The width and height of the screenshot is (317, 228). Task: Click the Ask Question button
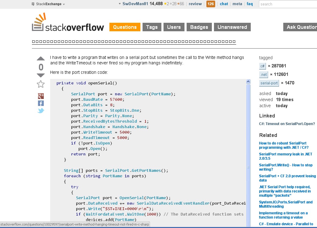300,27
